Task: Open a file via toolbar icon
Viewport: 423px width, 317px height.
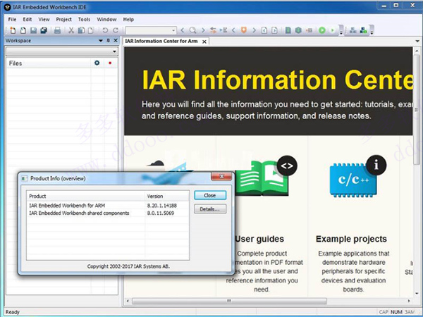Action: coord(23,30)
